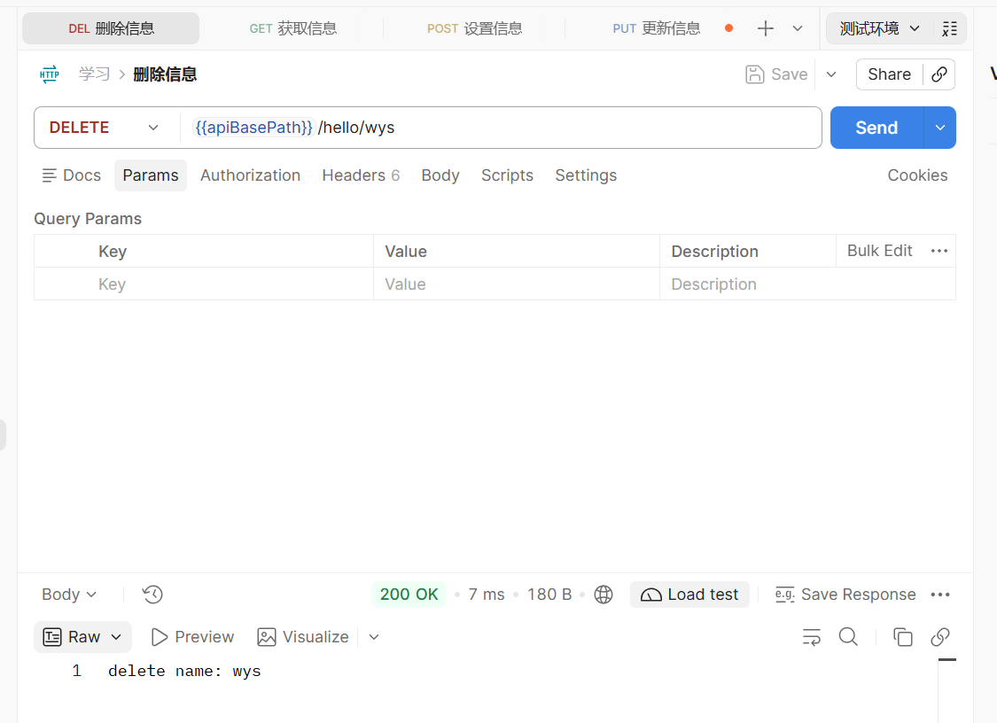Image resolution: width=997 pixels, height=723 pixels.
Task: Open the Headers tab
Action: coord(361,175)
